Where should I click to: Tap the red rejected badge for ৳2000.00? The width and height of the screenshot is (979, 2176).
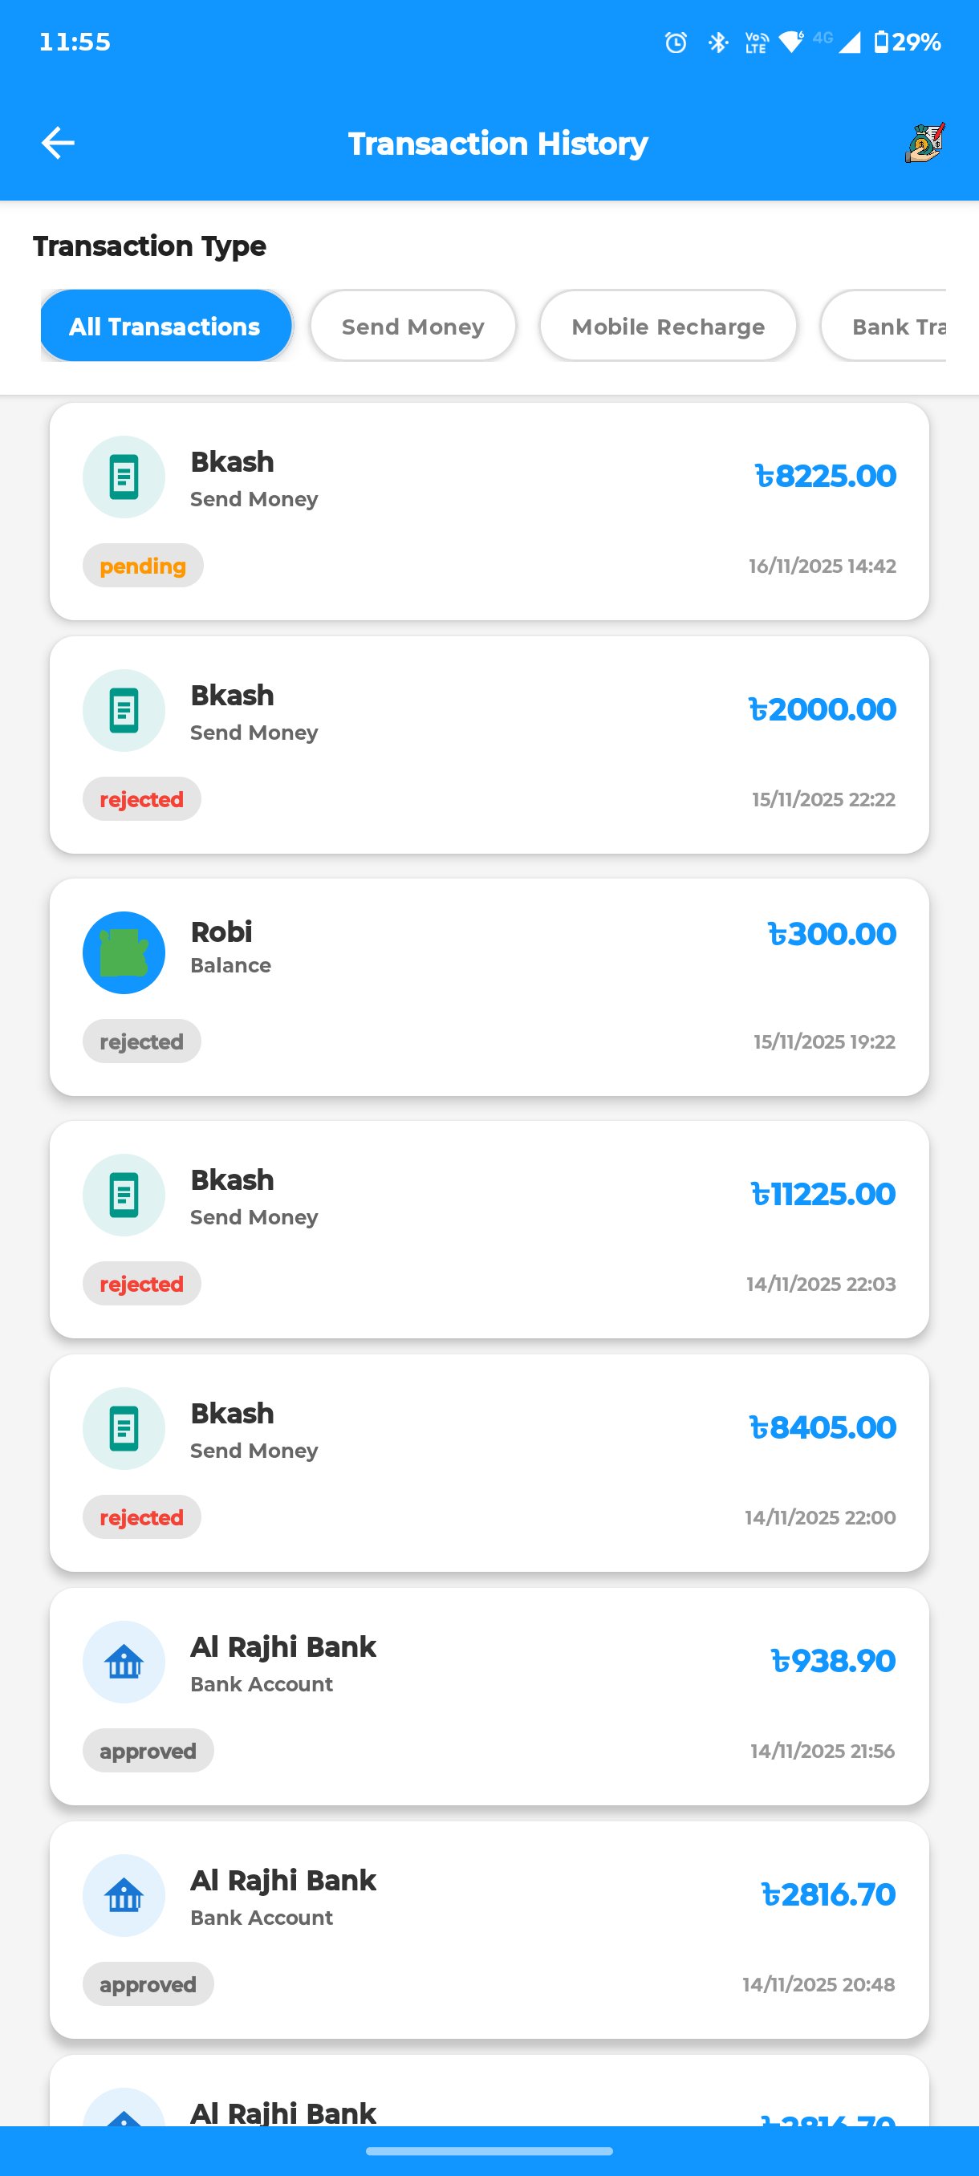141,799
